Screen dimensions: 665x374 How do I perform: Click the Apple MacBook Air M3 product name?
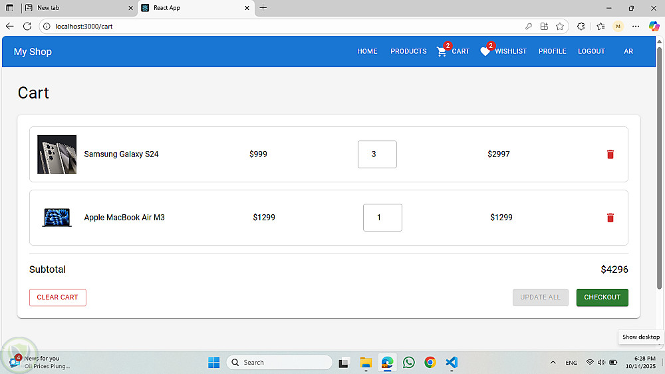(124, 218)
